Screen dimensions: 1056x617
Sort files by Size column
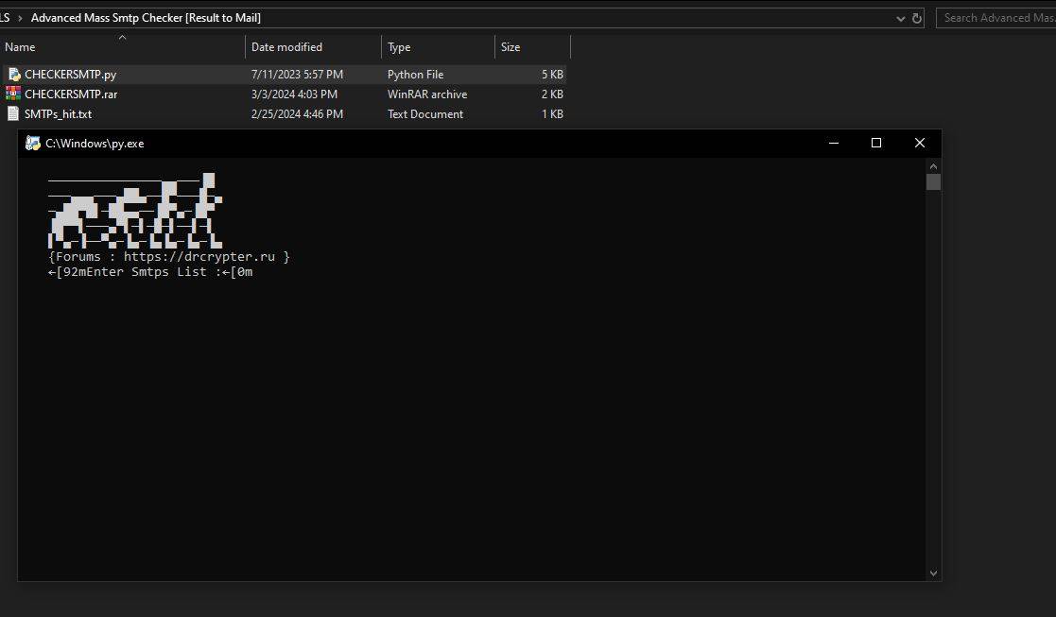[x=532, y=47]
